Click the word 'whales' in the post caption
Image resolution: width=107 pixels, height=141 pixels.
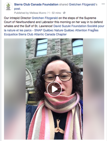8,26
